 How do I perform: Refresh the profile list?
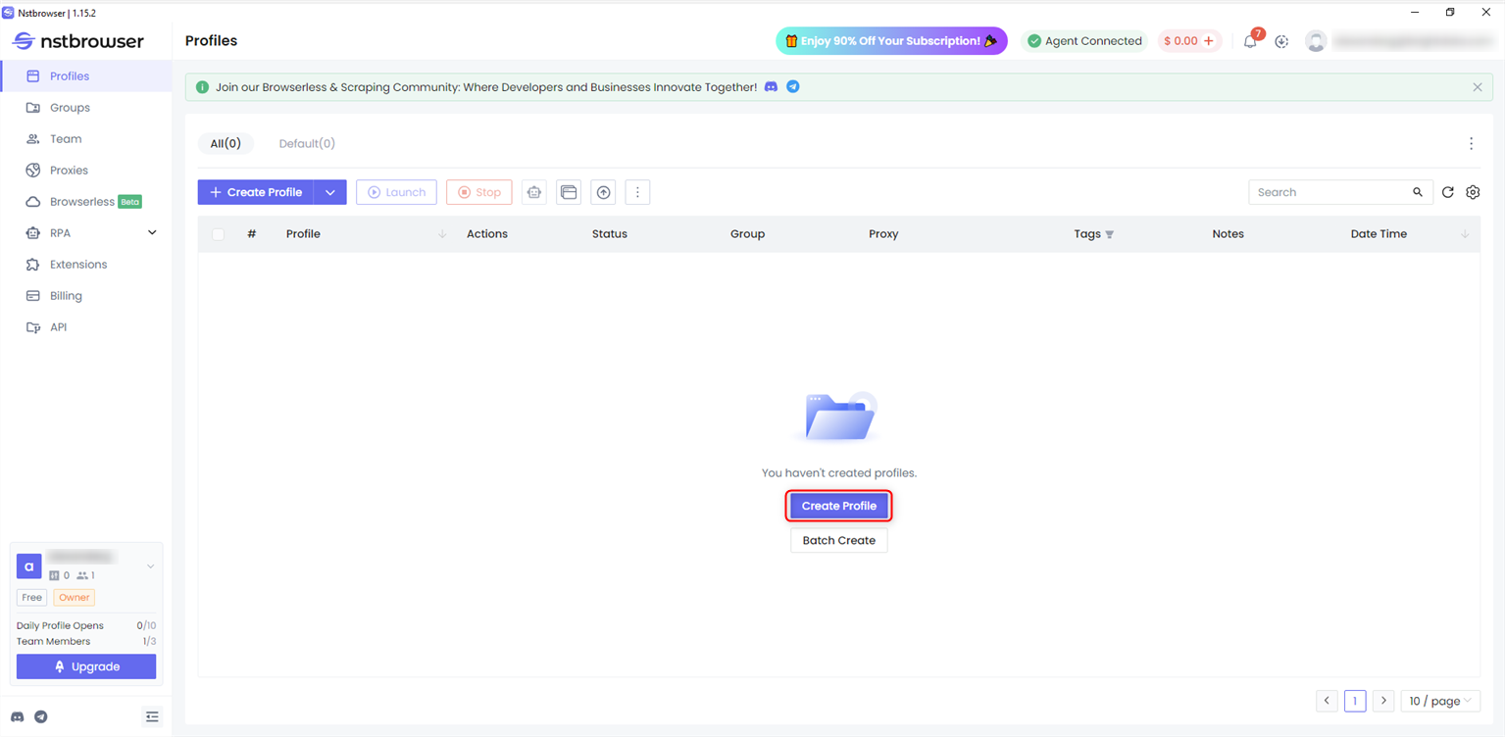1447,193
